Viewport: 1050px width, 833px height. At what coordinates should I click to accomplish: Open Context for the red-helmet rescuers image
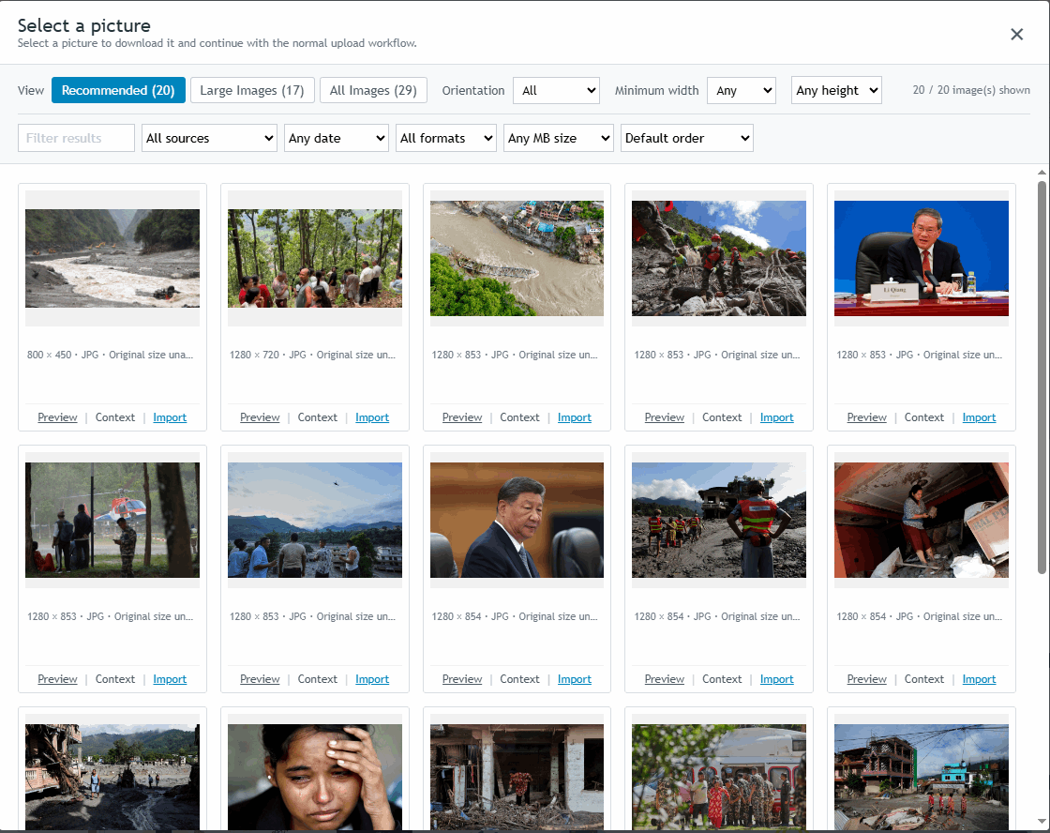tap(722, 417)
